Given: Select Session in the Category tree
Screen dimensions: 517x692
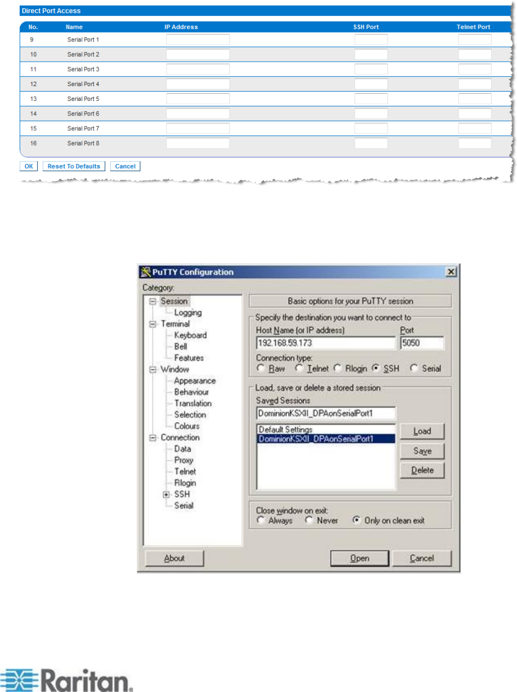Looking at the screenshot, I should [174, 301].
